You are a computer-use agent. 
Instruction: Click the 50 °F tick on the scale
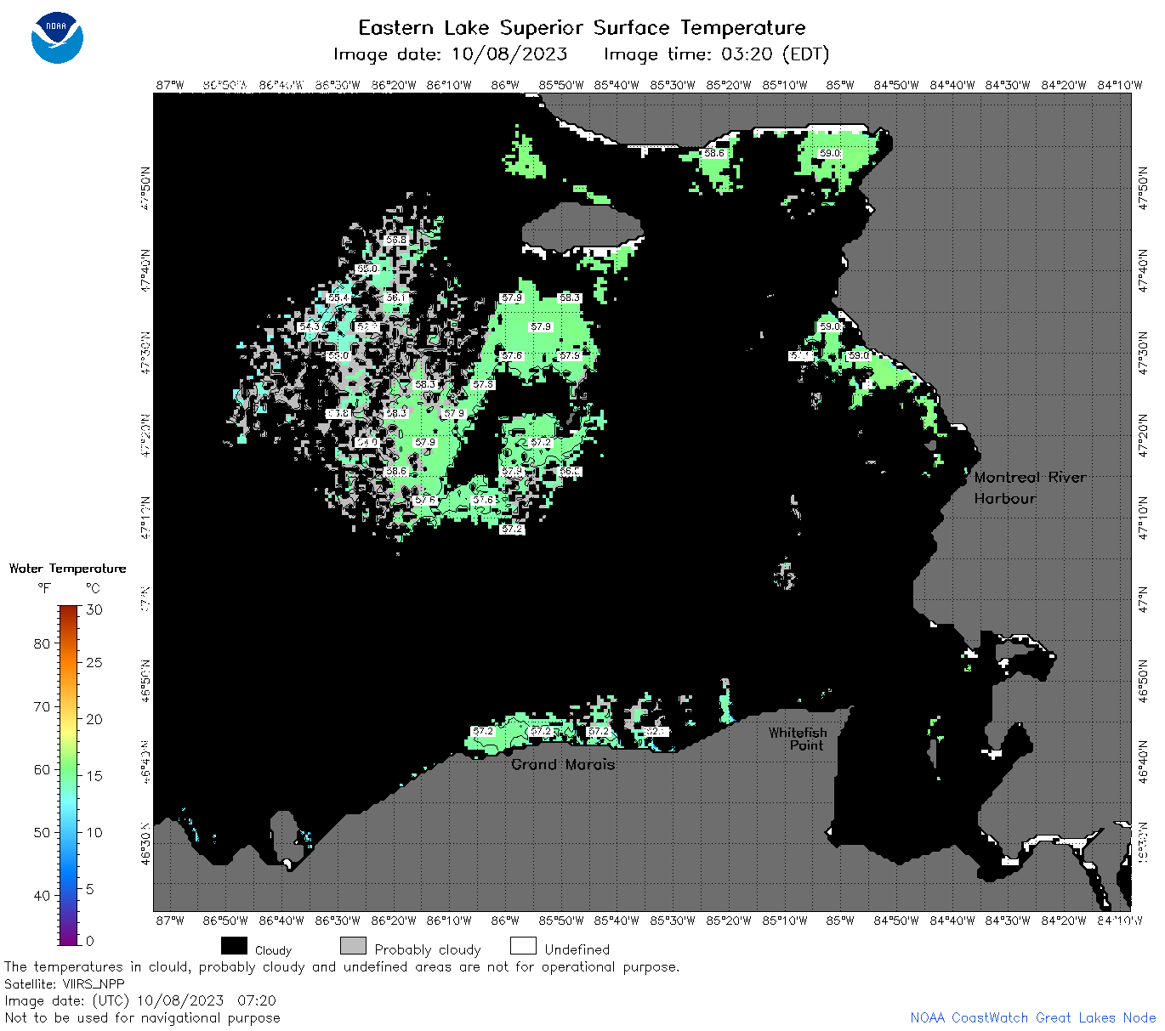tap(42, 832)
